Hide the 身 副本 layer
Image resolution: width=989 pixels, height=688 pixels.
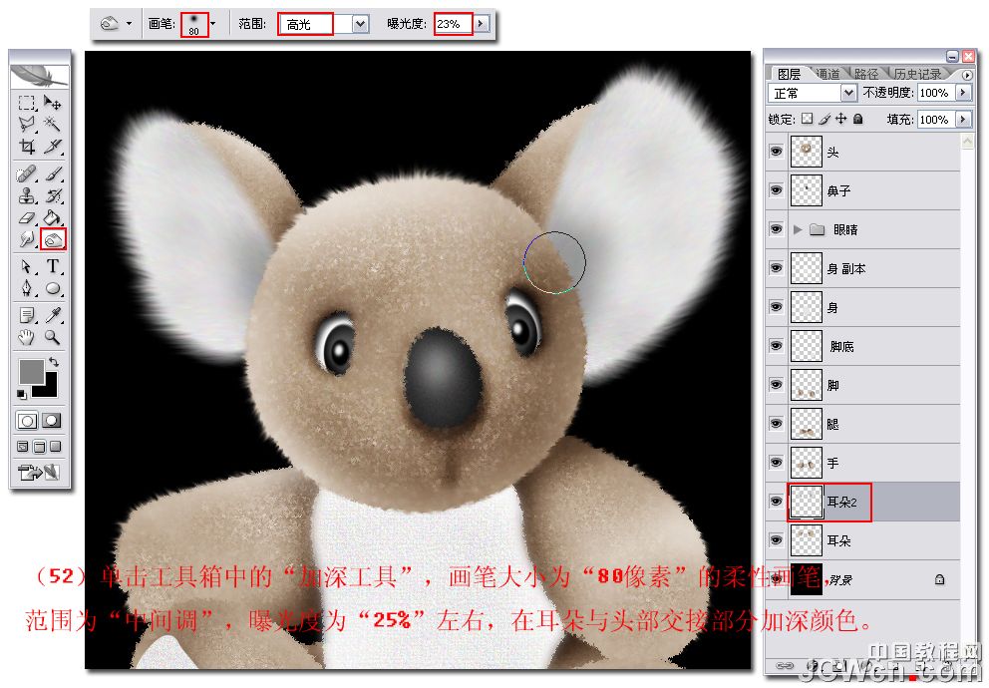click(x=776, y=268)
